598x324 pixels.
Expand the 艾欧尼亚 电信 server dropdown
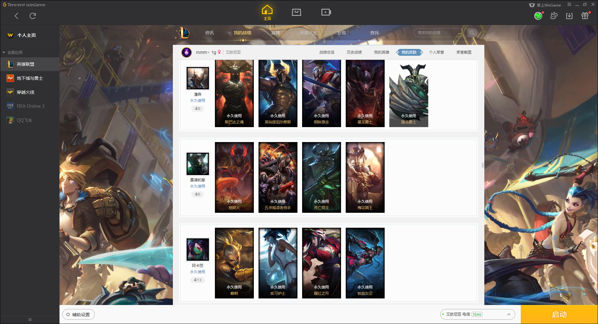(x=477, y=314)
